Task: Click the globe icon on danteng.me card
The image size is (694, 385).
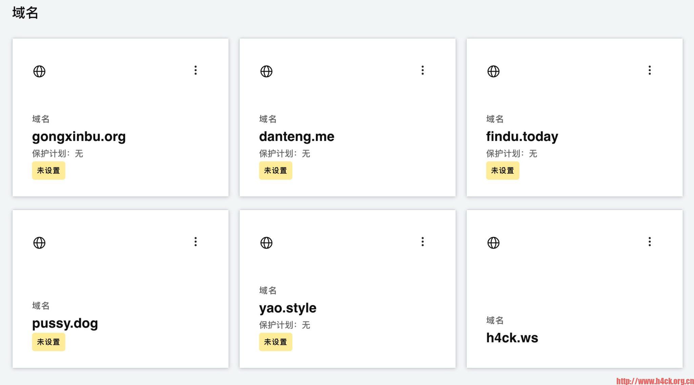Action: (266, 71)
